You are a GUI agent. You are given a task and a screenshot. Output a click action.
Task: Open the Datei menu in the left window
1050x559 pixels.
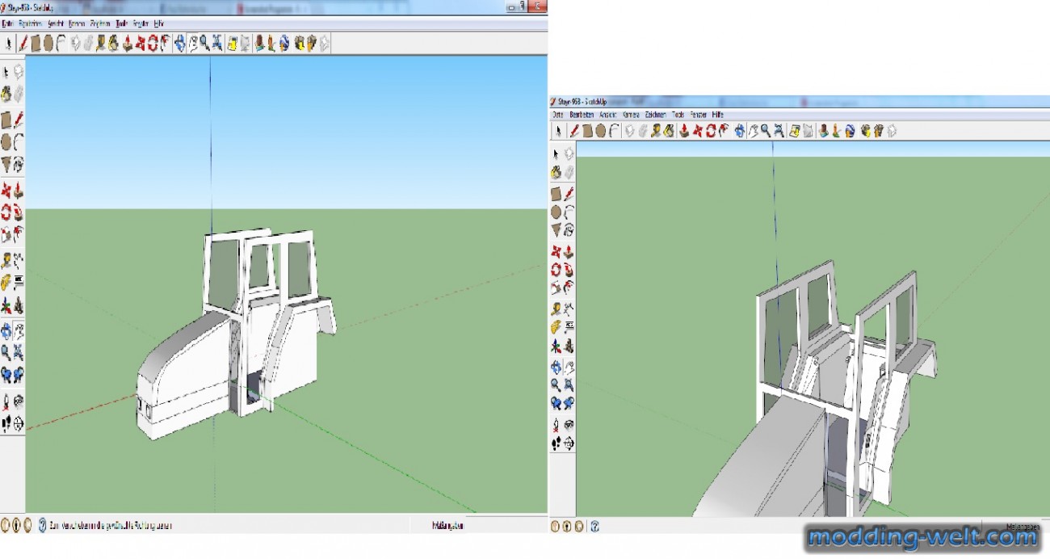pyautogui.click(x=7, y=24)
